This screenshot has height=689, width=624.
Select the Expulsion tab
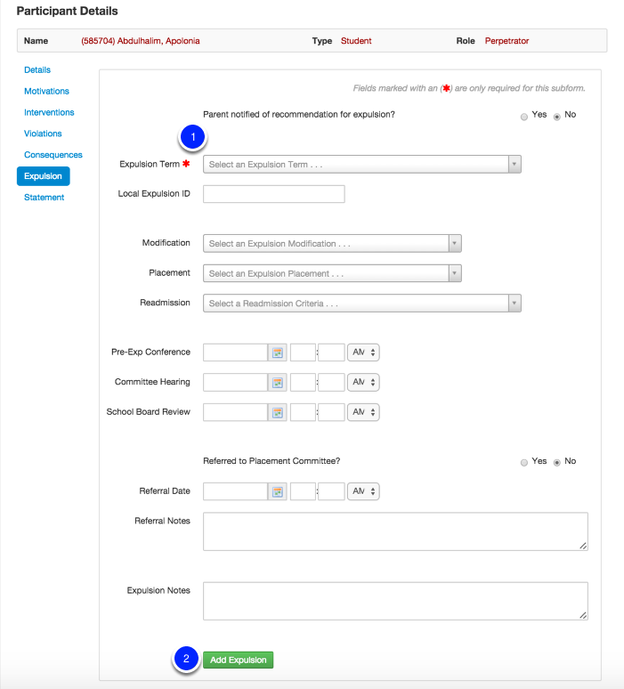click(x=43, y=176)
